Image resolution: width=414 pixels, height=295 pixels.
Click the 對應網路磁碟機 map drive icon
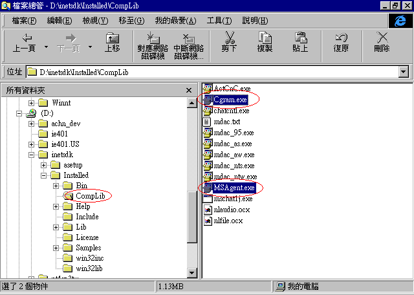151,38
